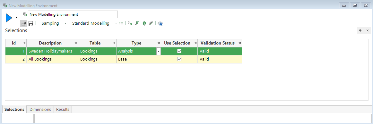Close the Selections panel with the X icon
The height and width of the screenshot is (124, 373).
[367, 30]
